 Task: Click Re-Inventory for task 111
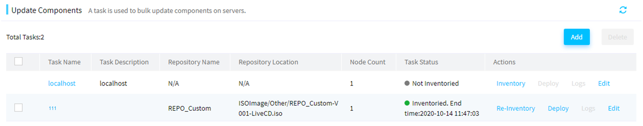pos(516,108)
